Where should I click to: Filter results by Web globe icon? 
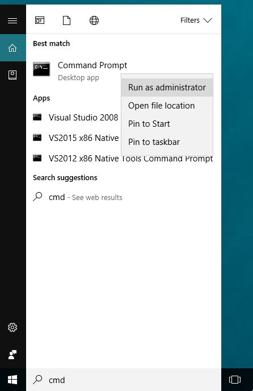point(94,20)
